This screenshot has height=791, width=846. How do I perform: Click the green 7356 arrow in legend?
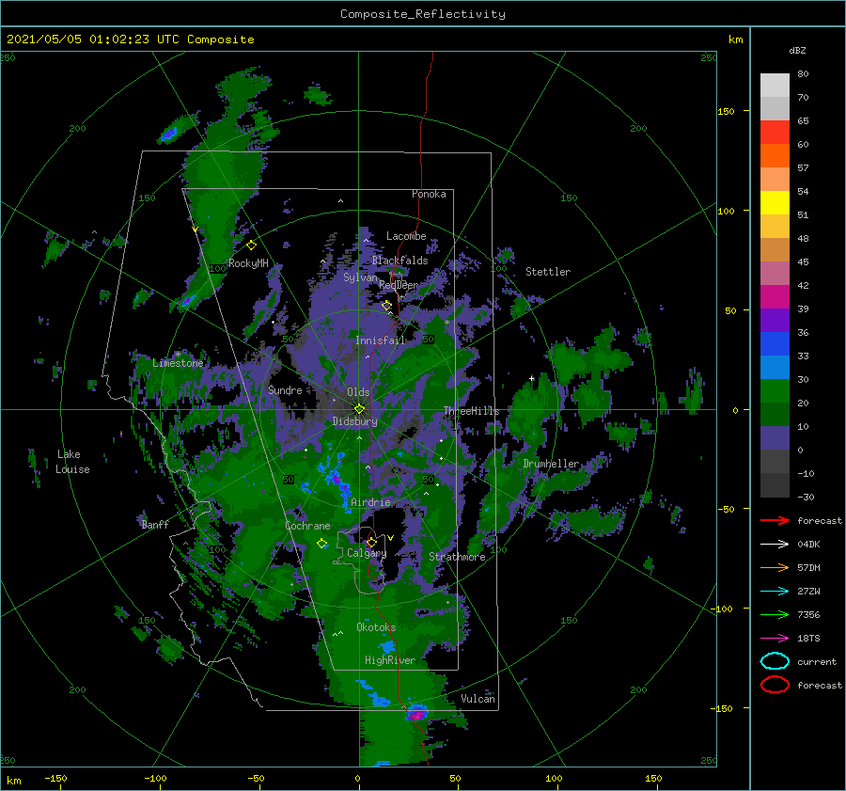(x=775, y=614)
